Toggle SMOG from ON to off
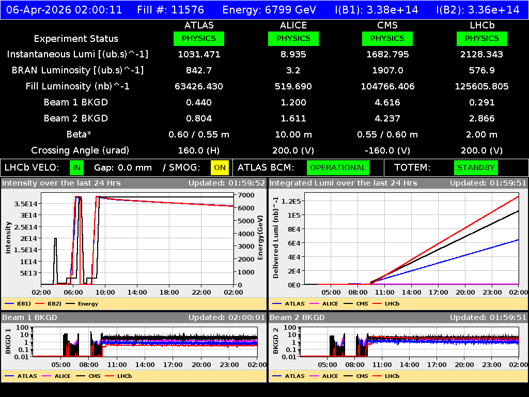 pyautogui.click(x=220, y=167)
